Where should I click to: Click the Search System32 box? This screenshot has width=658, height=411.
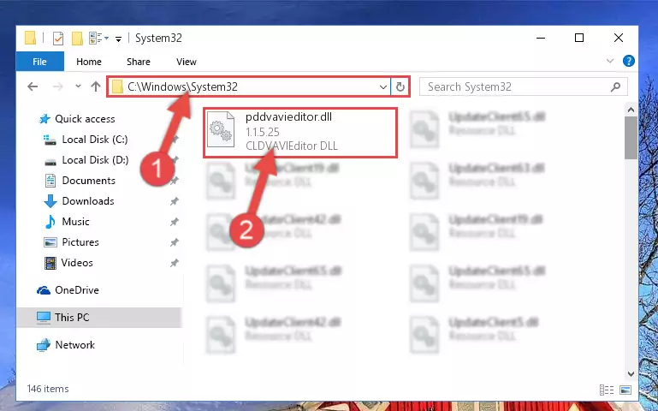tap(524, 86)
